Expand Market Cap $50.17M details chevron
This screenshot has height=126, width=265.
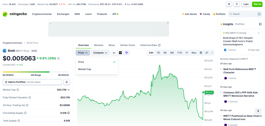68,90
